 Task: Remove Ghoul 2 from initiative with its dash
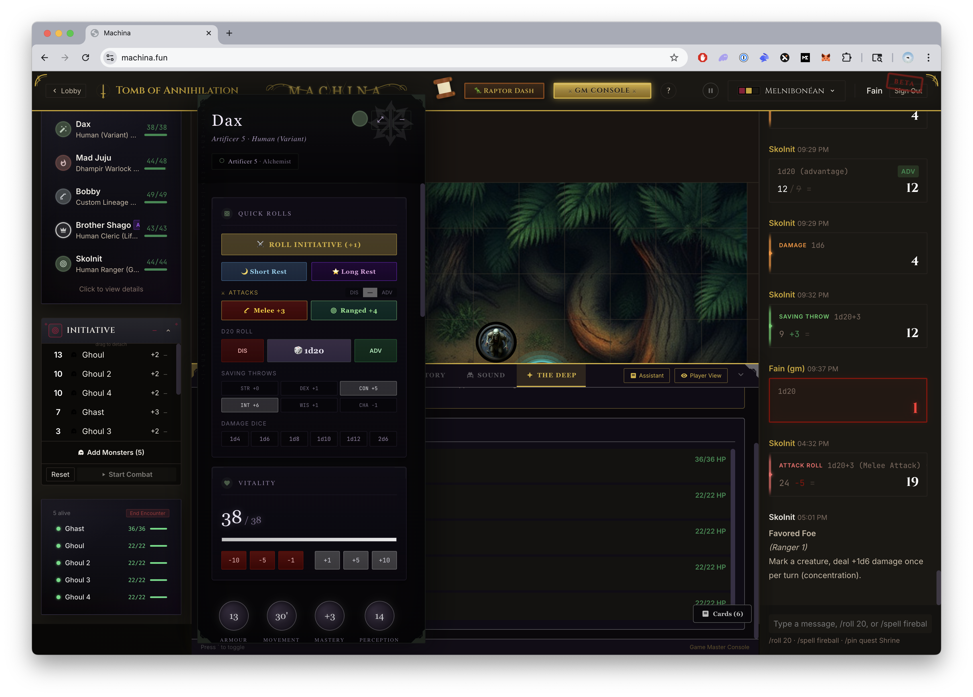click(x=166, y=374)
